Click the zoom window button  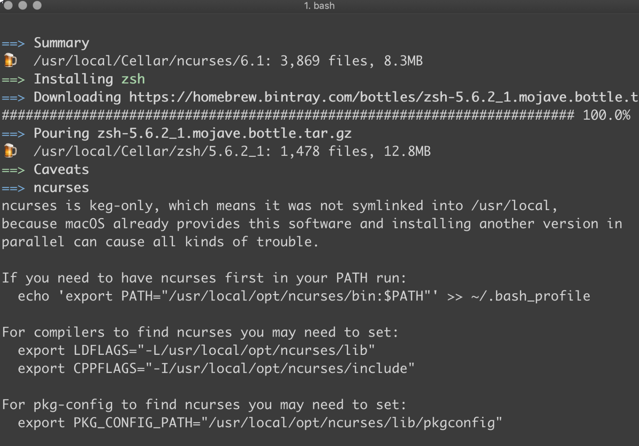pos(37,5)
